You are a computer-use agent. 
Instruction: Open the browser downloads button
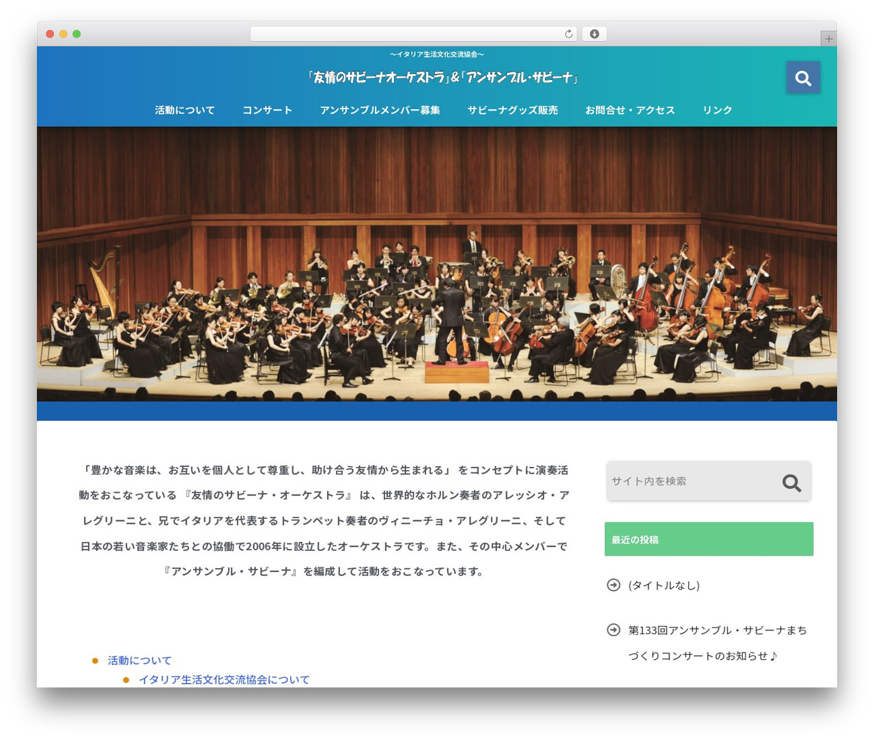594,34
